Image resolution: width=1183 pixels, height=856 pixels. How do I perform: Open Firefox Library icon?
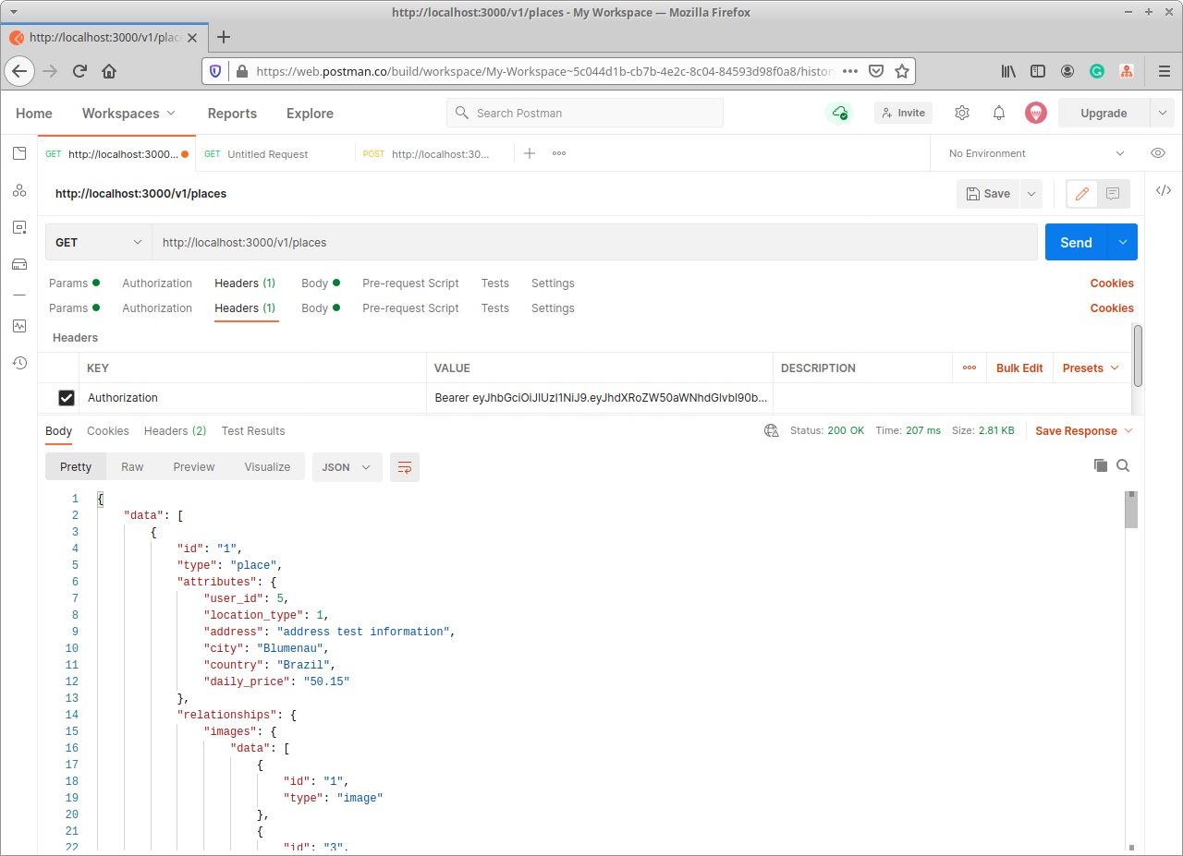[1008, 71]
